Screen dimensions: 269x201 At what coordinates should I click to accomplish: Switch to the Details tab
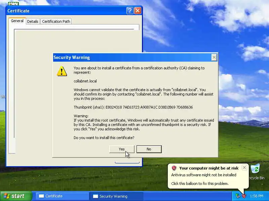click(x=33, y=21)
